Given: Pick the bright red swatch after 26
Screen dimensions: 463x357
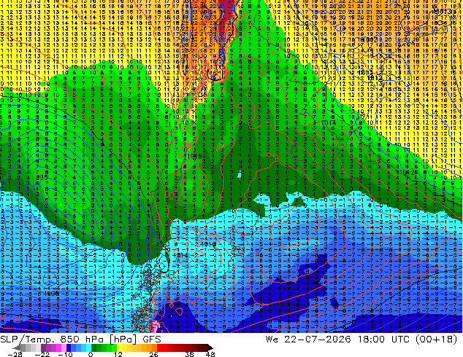Looking at the screenshot, I should click(159, 348).
